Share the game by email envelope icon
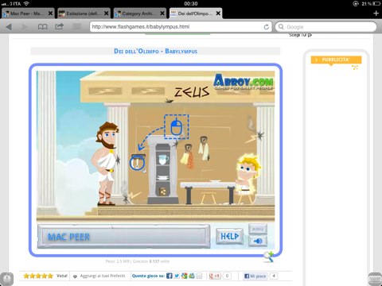The width and height of the screenshot is (382, 286). (199, 276)
